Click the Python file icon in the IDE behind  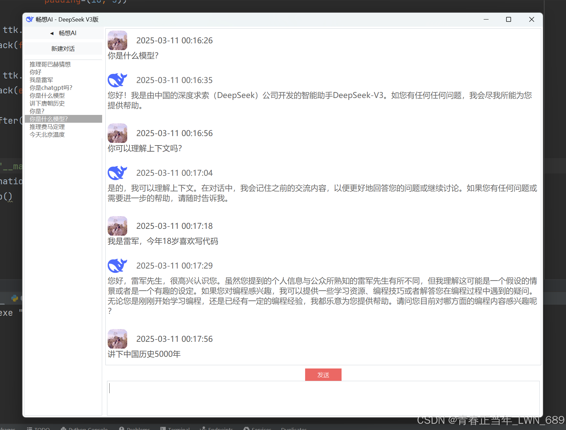(x=15, y=298)
